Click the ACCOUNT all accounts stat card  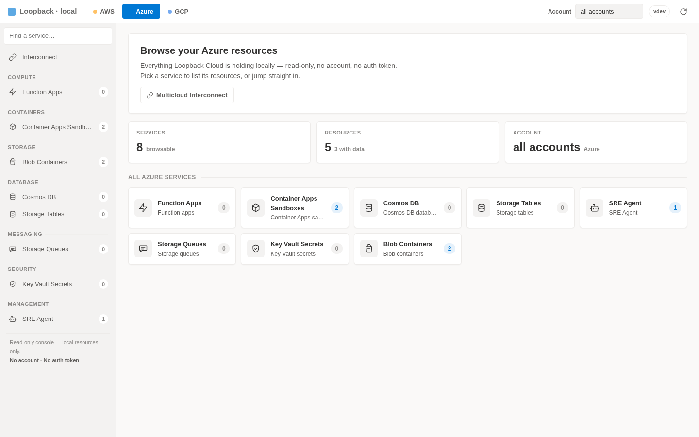[596, 142]
